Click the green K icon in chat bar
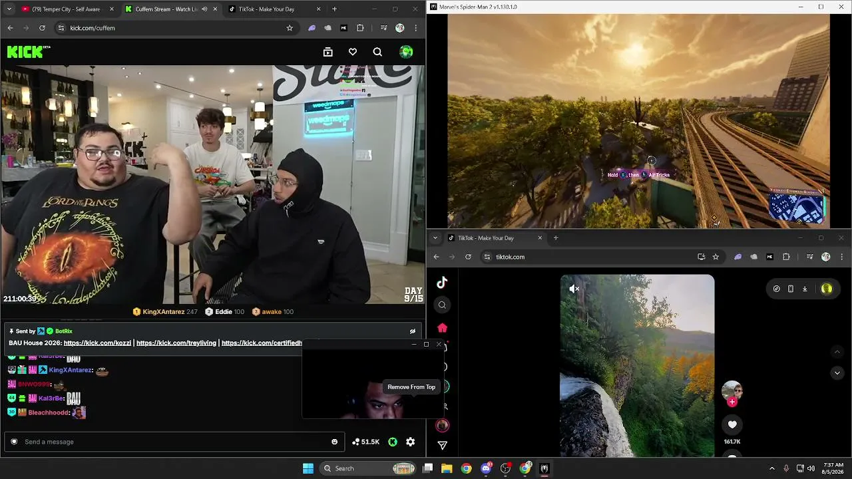Viewport: 852px width, 479px height. click(x=393, y=442)
